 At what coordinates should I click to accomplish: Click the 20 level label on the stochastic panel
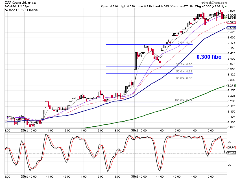pyautogui.click(x=230, y=165)
